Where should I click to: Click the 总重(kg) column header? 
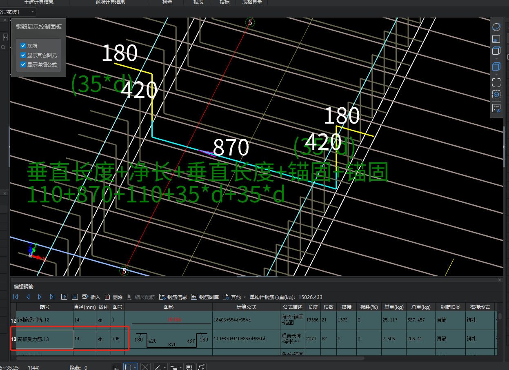tap(421, 307)
